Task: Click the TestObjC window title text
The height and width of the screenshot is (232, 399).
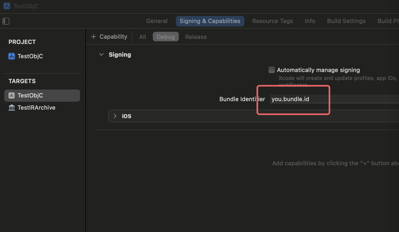Action: [26, 6]
